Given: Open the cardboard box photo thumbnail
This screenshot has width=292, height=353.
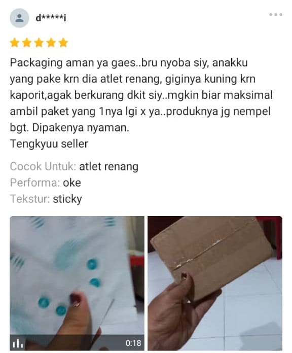Looking at the screenshot, I should 215,283.
